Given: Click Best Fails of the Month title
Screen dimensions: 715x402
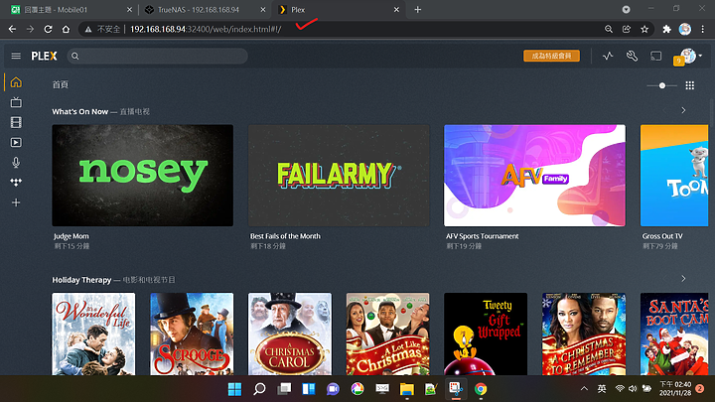Looking at the screenshot, I should 285,236.
